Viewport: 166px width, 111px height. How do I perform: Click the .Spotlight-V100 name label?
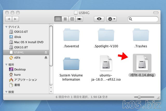tap(106, 46)
